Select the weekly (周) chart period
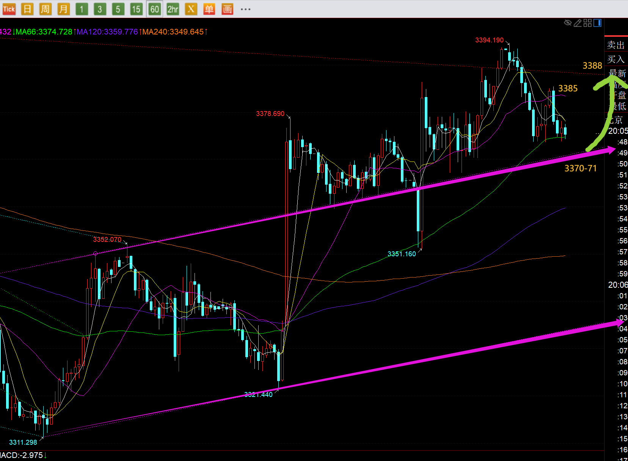The image size is (628, 461). [45, 9]
